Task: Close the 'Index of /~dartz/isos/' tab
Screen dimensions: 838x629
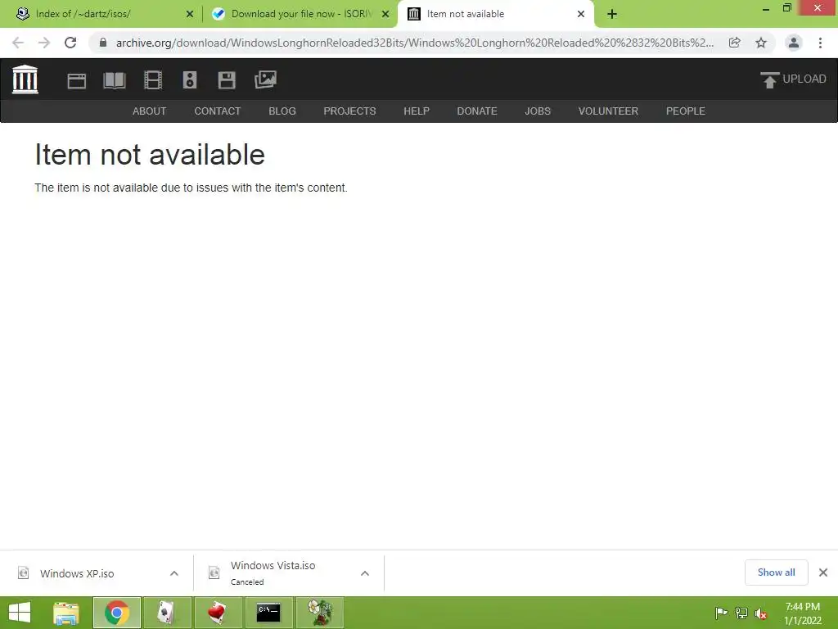Action: (x=190, y=14)
